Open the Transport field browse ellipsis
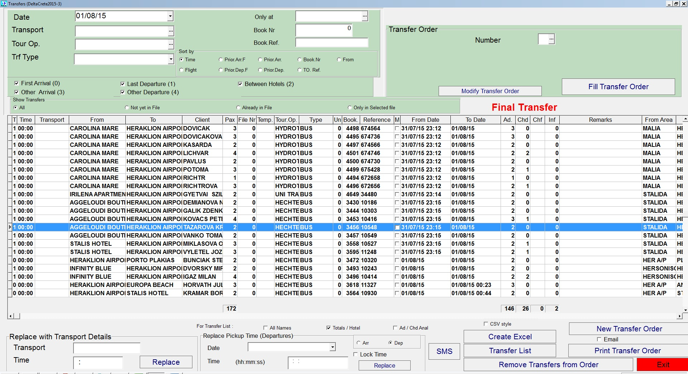This screenshot has width=688, height=374. point(171,31)
